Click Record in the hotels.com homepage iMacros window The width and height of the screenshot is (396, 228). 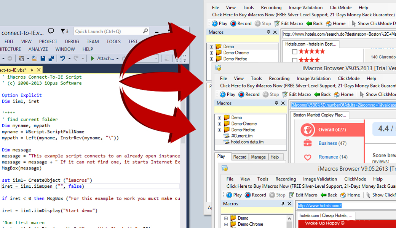pyautogui.click(x=255, y=195)
